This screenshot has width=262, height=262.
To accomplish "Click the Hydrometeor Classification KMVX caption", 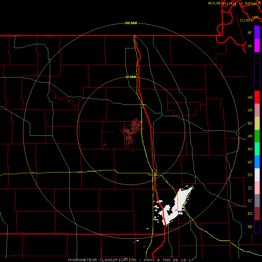I will coord(131,260).
